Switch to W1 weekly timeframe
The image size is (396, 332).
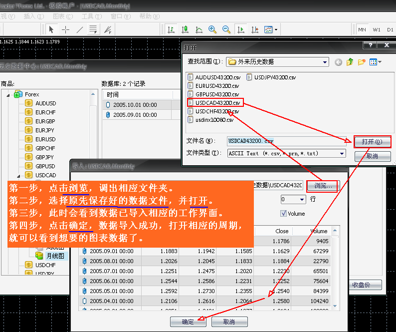(x=377, y=29)
